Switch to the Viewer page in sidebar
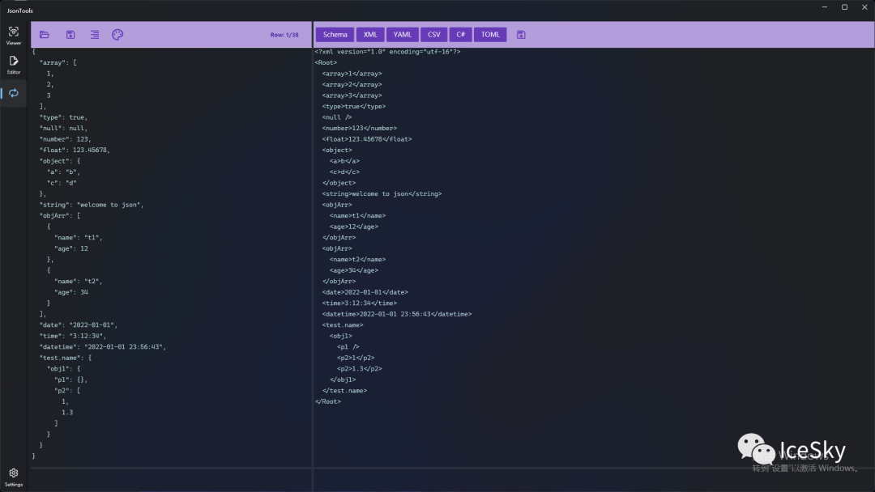 tap(14, 35)
